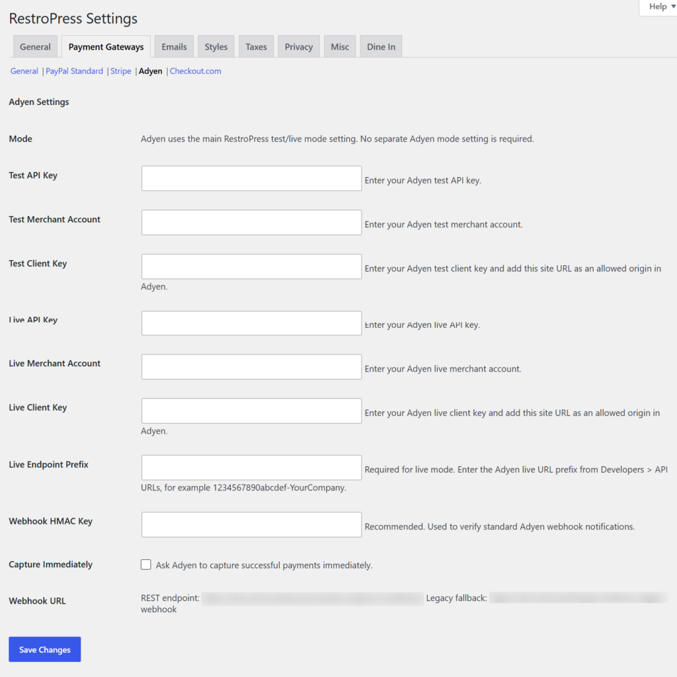Viewport: 677px width, 677px height.
Task: Open the Dine In tab
Action: 381,47
